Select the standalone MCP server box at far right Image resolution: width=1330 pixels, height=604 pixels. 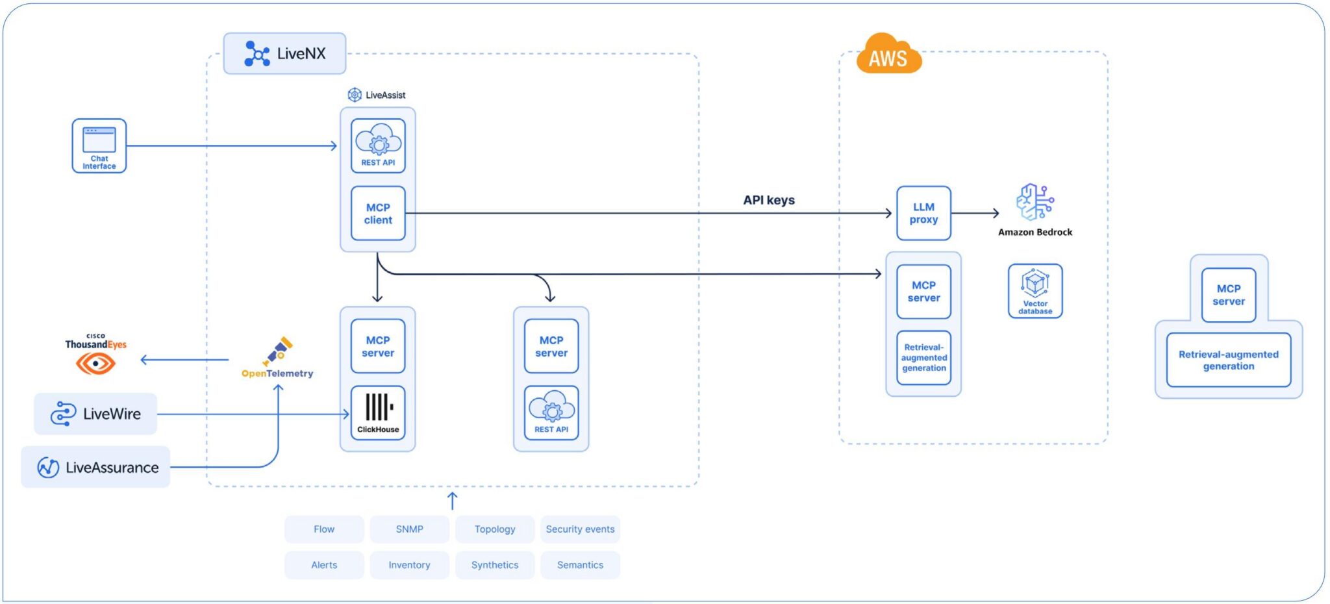(1229, 295)
